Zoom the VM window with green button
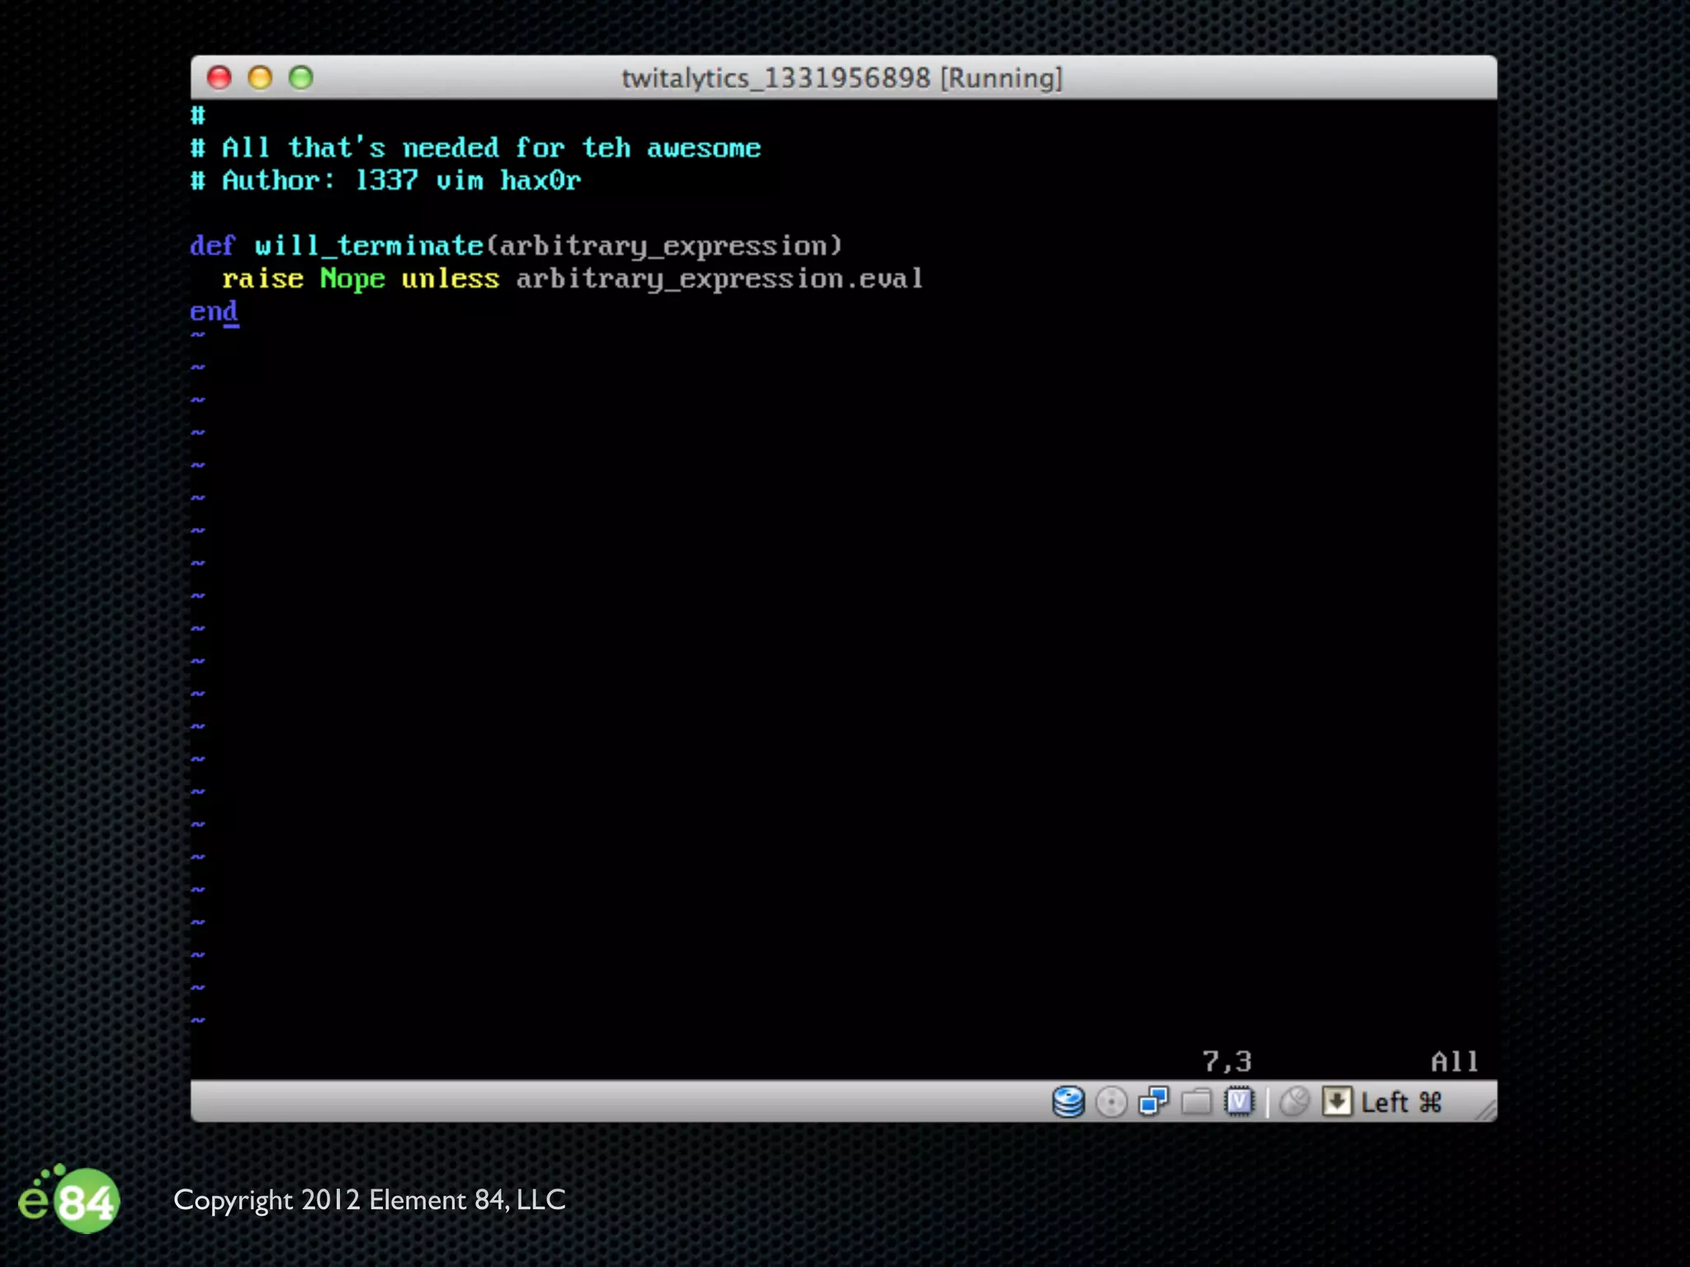 coord(301,78)
